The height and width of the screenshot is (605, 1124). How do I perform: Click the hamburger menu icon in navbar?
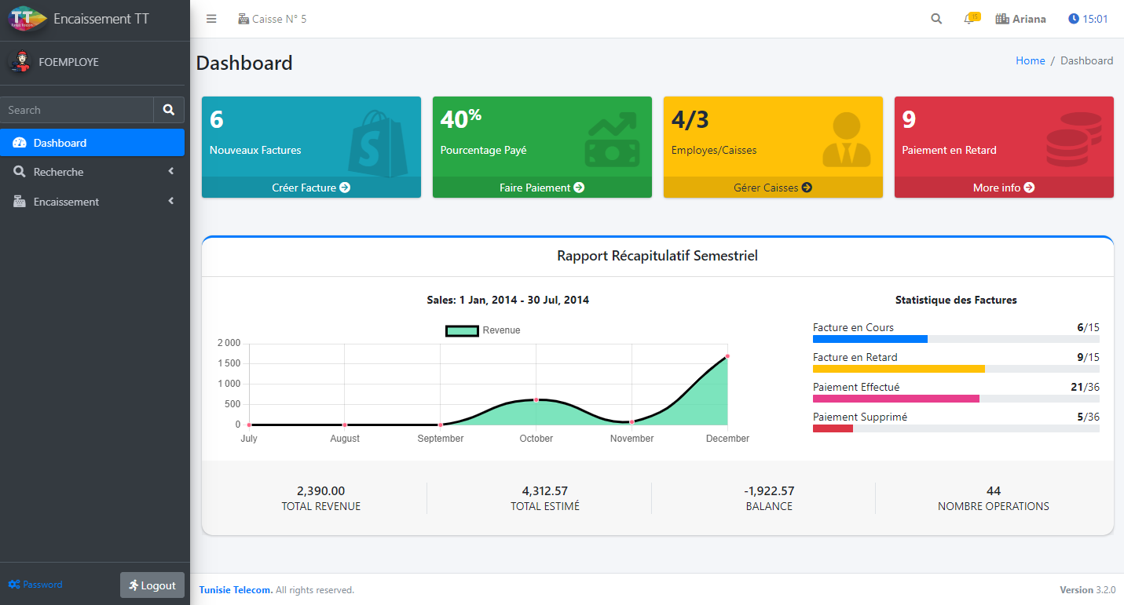[x=211, y=19]
